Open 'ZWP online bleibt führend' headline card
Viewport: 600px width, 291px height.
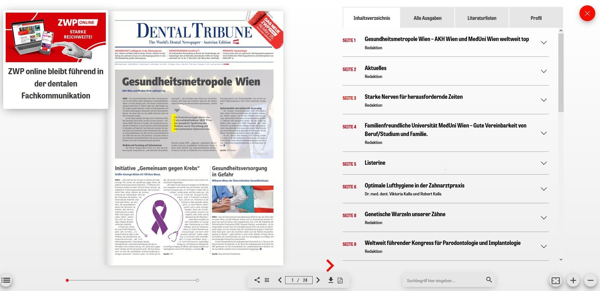coord(56,83)
